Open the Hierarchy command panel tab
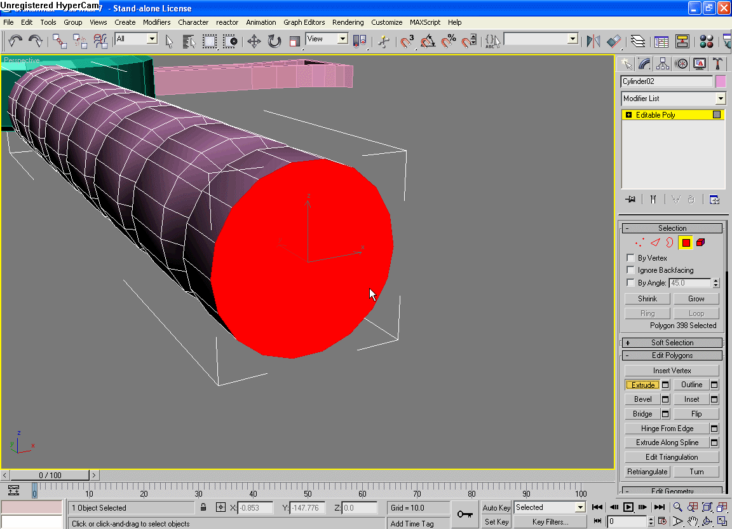 [663, 64]
